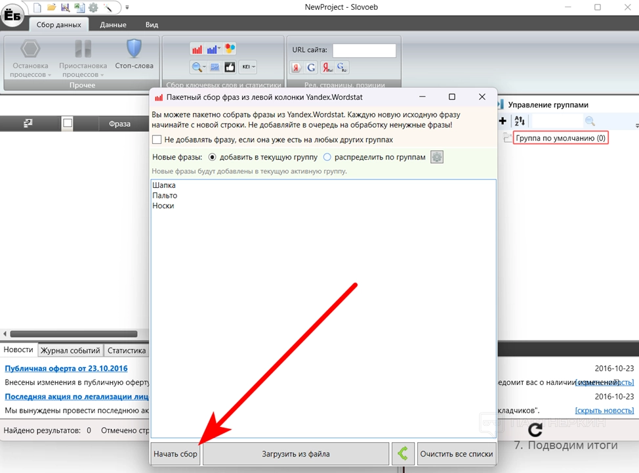Select 'добавить в текущую группу' radio button
The image size is (639, 473).
[x=212, y=157]
